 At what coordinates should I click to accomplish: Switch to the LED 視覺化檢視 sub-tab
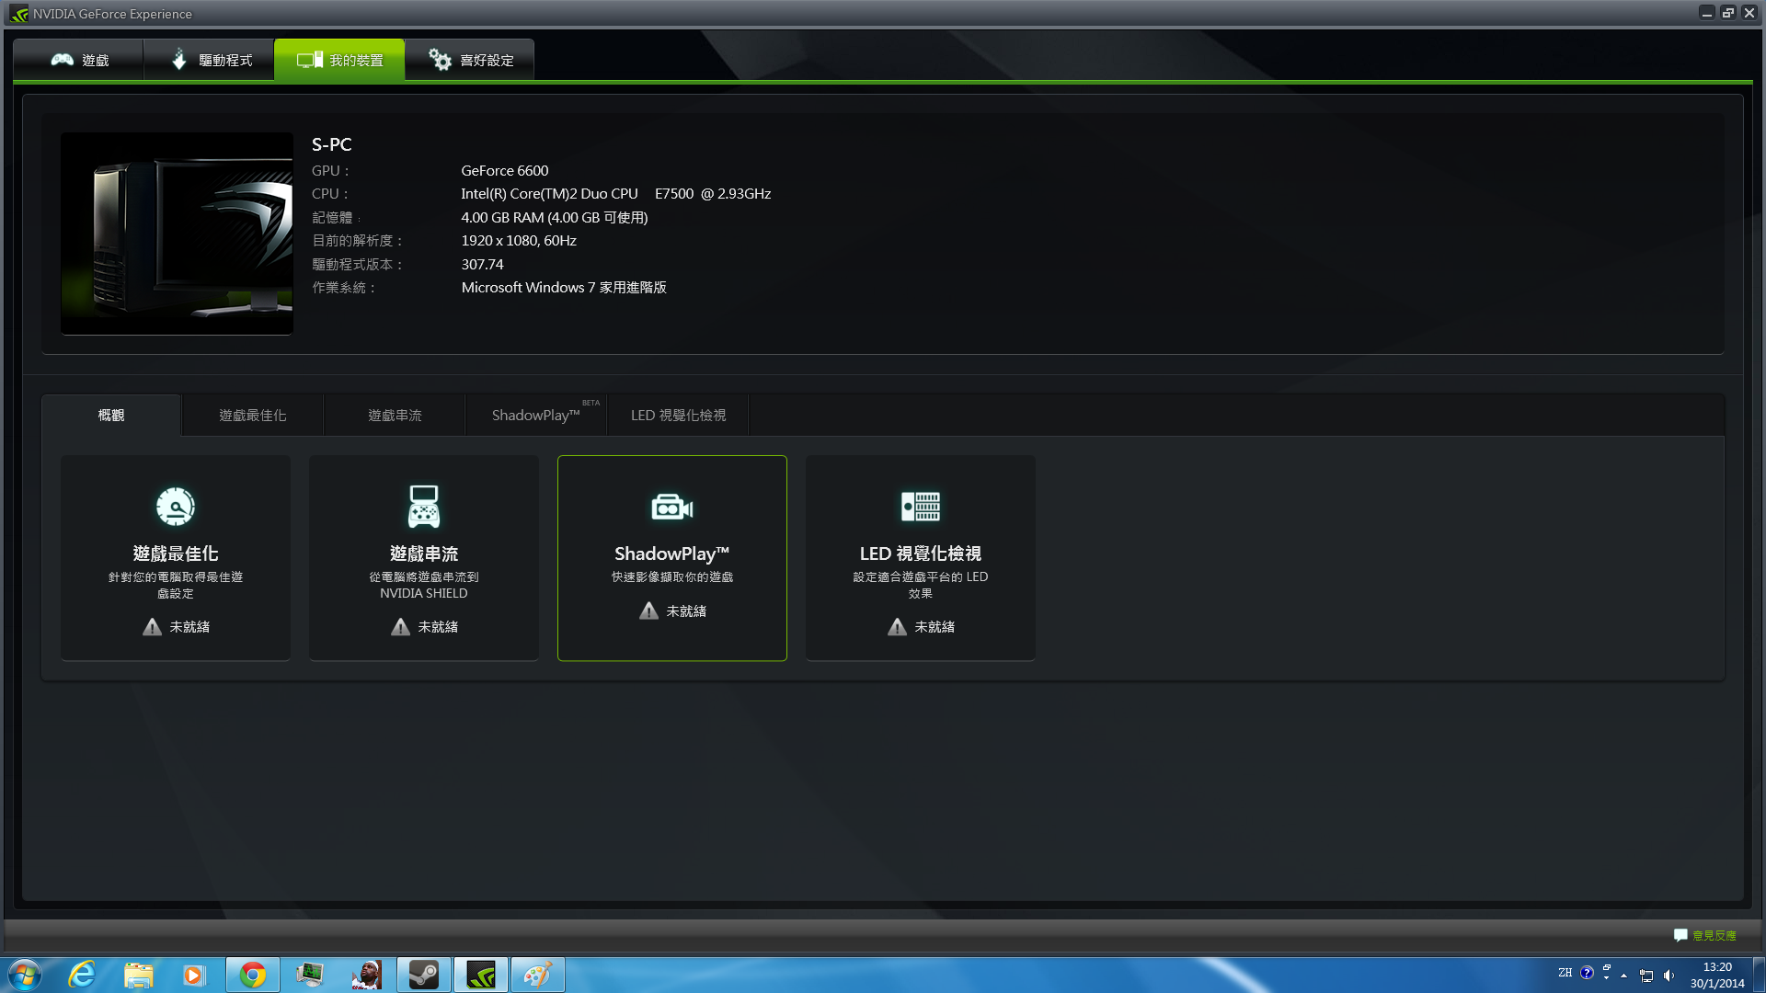[678, 416]
